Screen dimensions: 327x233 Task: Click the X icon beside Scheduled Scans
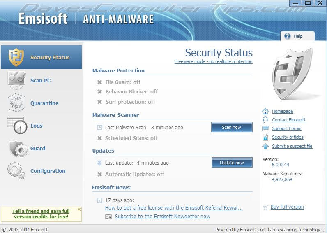click(x=100, y=138)
